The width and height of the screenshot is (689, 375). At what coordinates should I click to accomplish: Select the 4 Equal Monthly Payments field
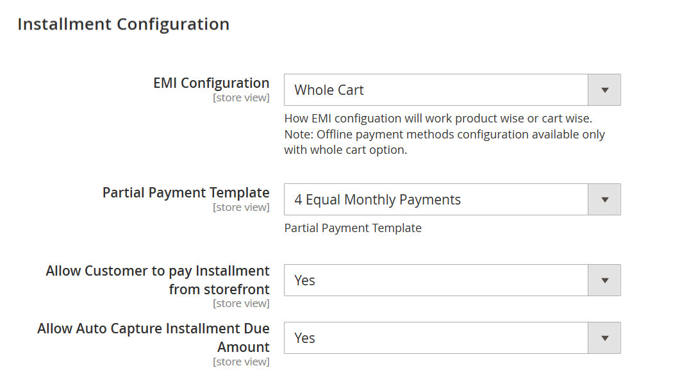click(x=452, y=199)
